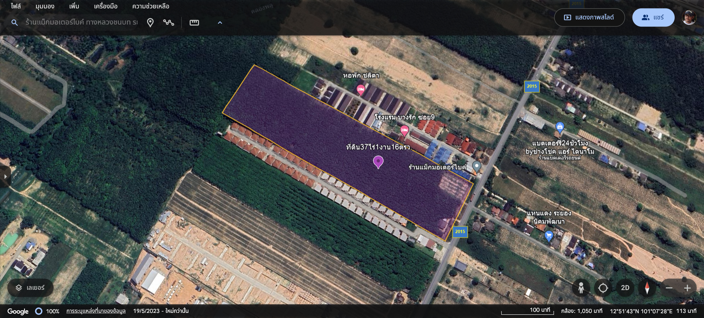
Task: Click the 113 เมตร elevation readout
Action: click(686, 311)
